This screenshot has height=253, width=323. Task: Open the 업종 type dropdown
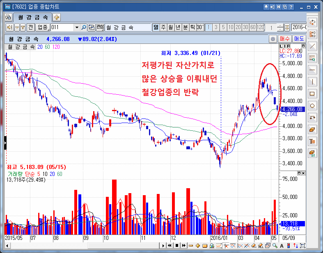(x=43, y=27)
